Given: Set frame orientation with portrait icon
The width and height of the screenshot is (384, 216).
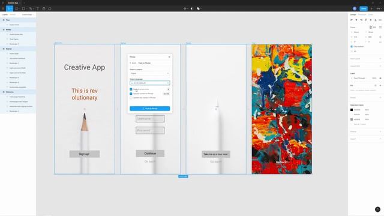Looking at the screenshot, I should (371, 28).
